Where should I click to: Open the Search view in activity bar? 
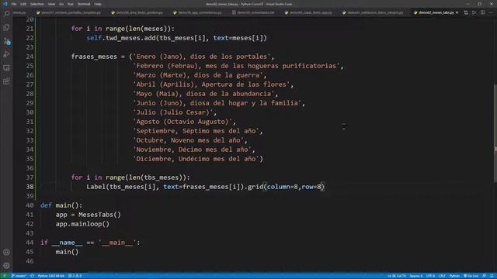pos(6,13)
